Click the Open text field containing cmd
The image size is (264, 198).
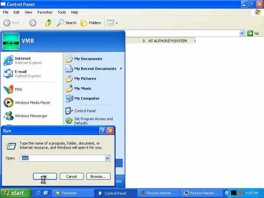point(62,158)
